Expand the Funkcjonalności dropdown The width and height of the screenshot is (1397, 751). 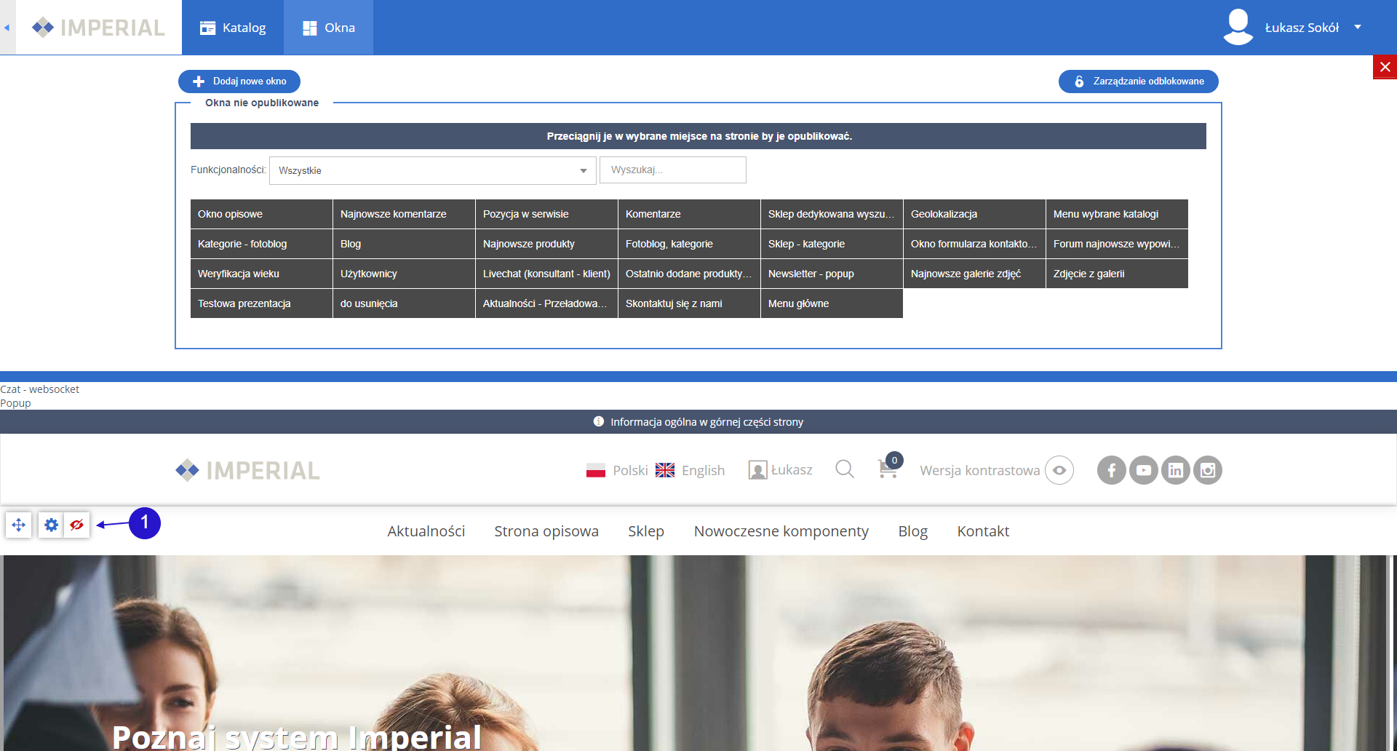tap(432, 170)
